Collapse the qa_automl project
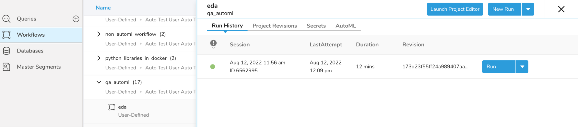The width and height of the screenshot is (578, 127). 99,82
